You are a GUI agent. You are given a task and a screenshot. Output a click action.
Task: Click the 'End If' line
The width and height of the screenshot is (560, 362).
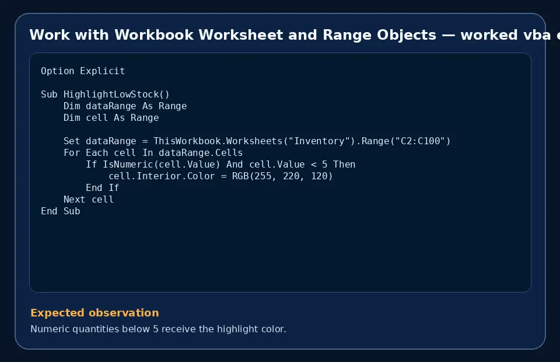pyautogui.click(x=103, y=188)
